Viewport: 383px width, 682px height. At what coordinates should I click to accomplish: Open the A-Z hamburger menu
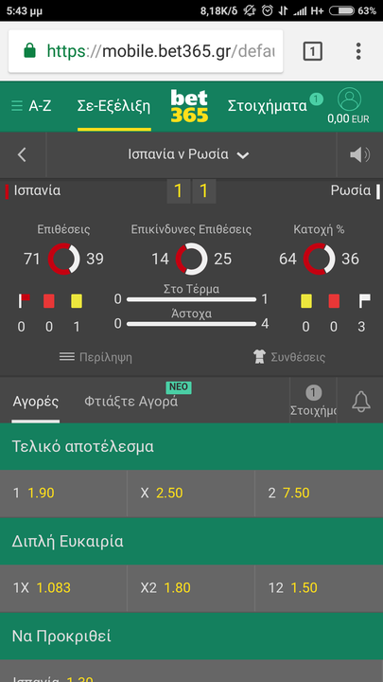coord(31,106)
